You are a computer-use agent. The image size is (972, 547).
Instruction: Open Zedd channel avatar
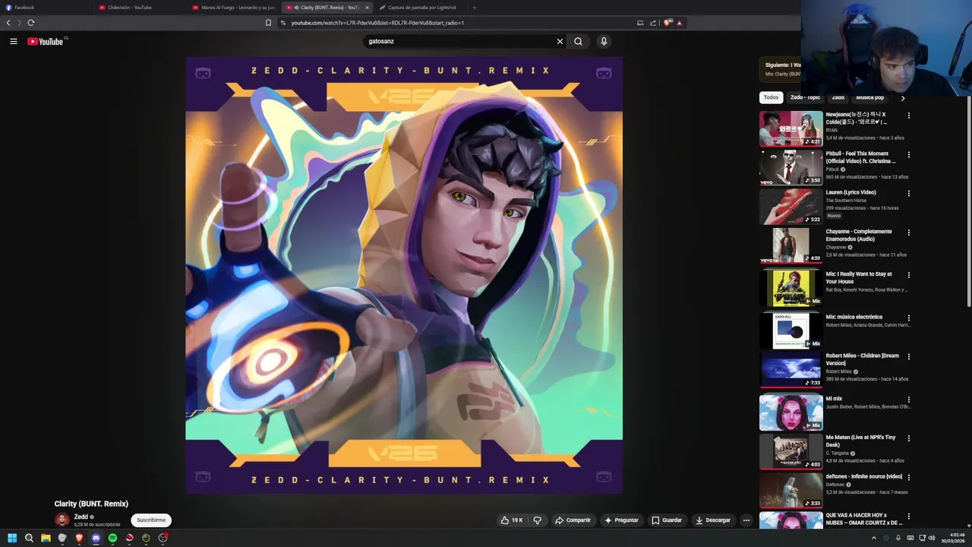tap(62, 520)
